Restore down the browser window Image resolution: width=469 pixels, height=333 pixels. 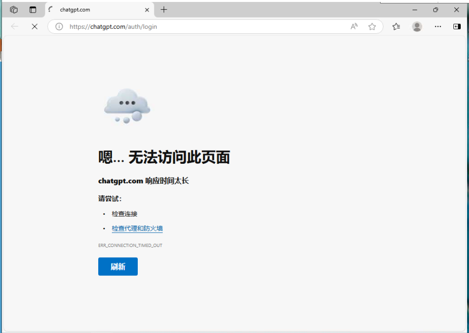click(x=435, y=10)
